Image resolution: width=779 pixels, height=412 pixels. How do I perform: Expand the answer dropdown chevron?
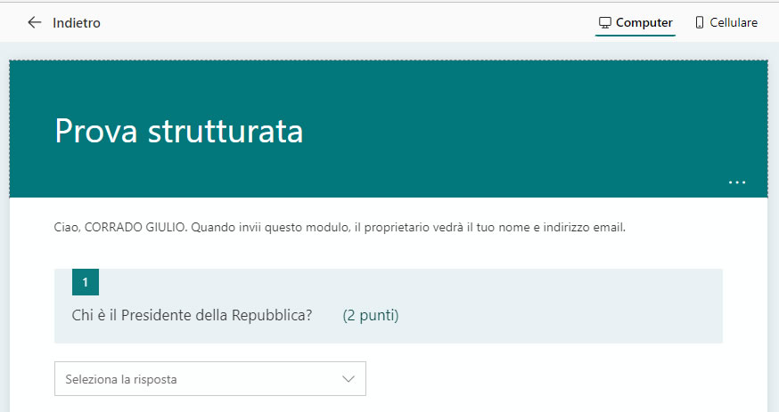pos(348,379)
